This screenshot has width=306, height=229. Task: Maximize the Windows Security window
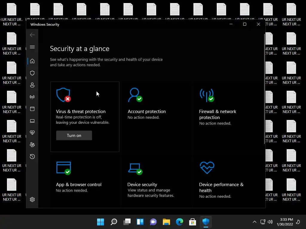click(x=244, y=24)
